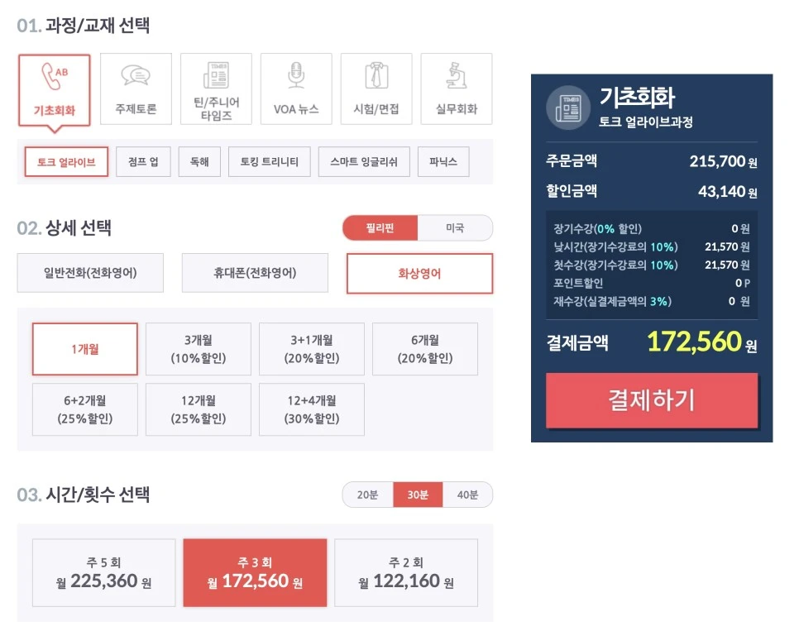
Task: Switch to the 점프 업 textbook tab
Action: [x=143, y=162]
